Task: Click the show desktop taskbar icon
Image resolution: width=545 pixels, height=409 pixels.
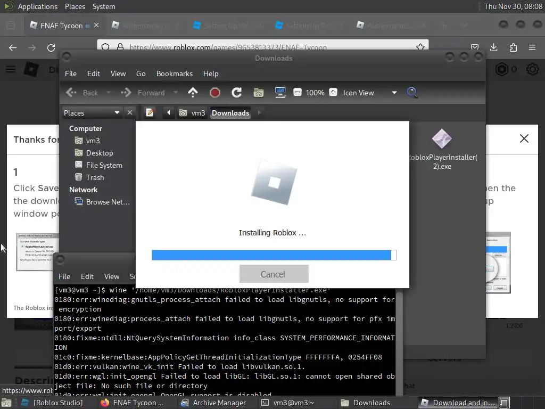Action: (505, 403)
